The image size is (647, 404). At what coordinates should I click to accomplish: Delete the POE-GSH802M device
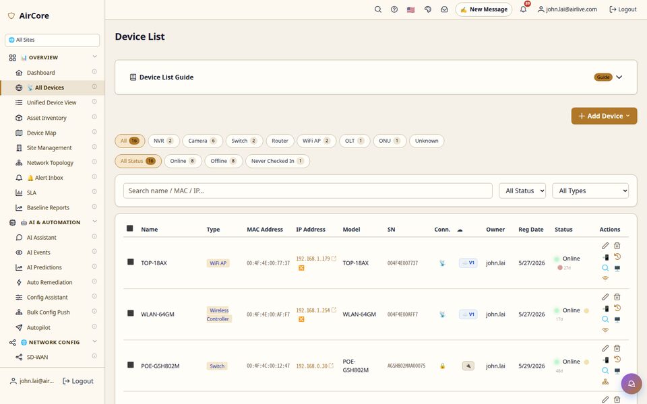click(x=617, y=348)
